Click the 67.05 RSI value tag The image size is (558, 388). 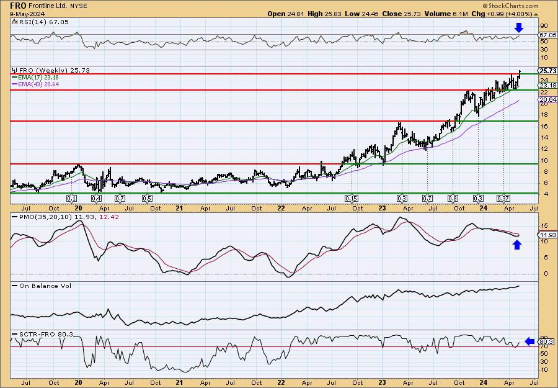(x=548, y=35)
